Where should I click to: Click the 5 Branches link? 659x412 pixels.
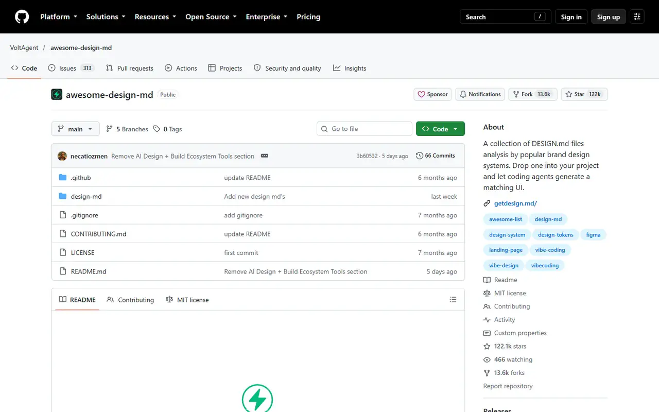(127, 129)
